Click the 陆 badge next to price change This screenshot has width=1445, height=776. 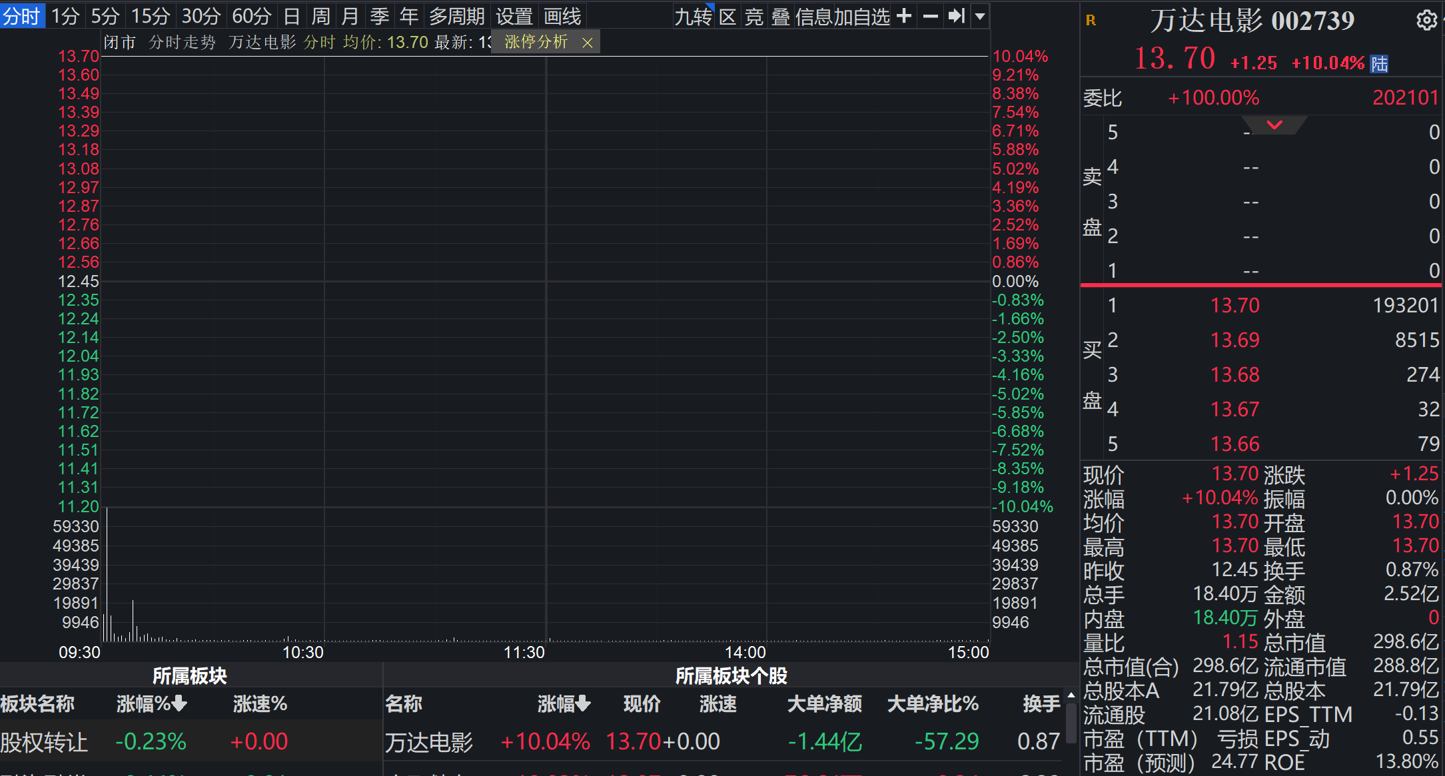[x=1379, y=64]
